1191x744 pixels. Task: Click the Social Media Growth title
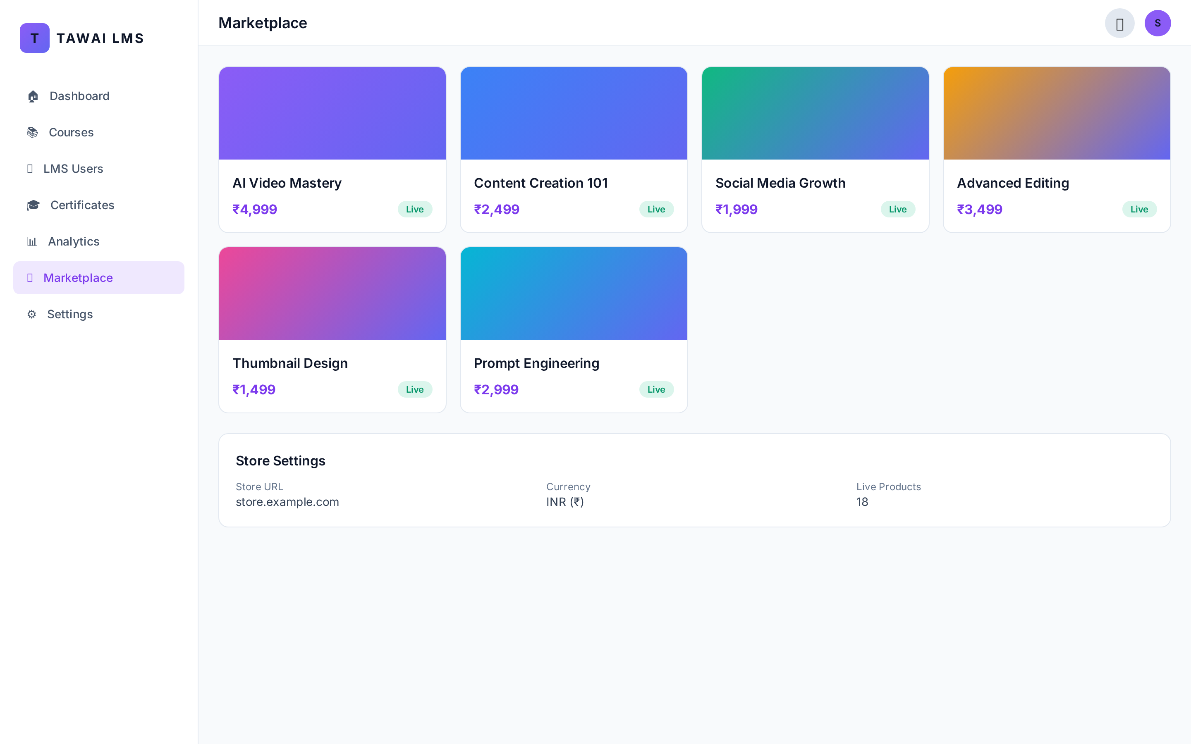click(x=780, y=183)
